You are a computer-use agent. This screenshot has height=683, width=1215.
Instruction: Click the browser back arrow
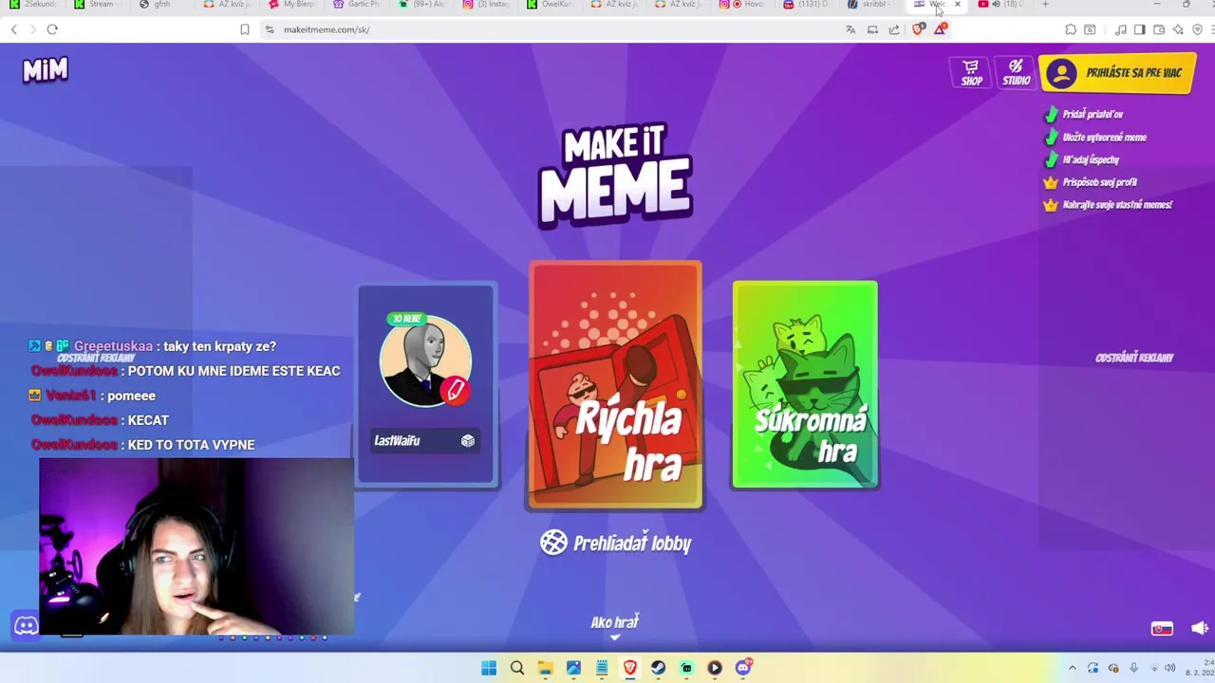(x=14, y=29)
